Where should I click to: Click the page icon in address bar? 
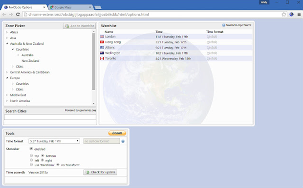(x=26, y=15)
